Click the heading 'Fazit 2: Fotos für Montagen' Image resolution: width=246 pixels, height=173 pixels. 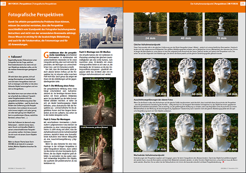point(57,119)
